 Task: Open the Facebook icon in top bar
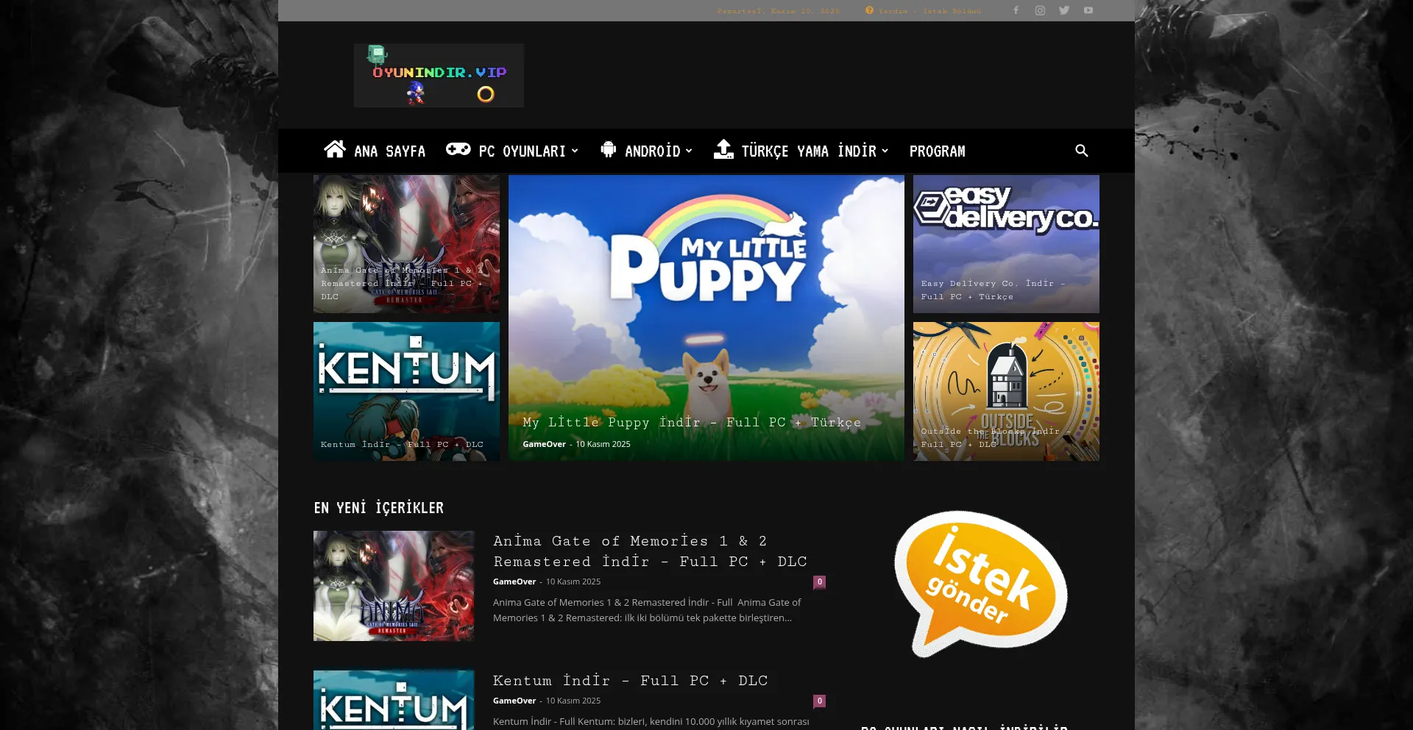[x=1016, y=10]
